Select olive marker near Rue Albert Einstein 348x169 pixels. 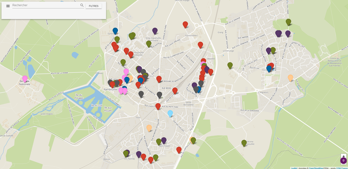click(x=230, y=66)
